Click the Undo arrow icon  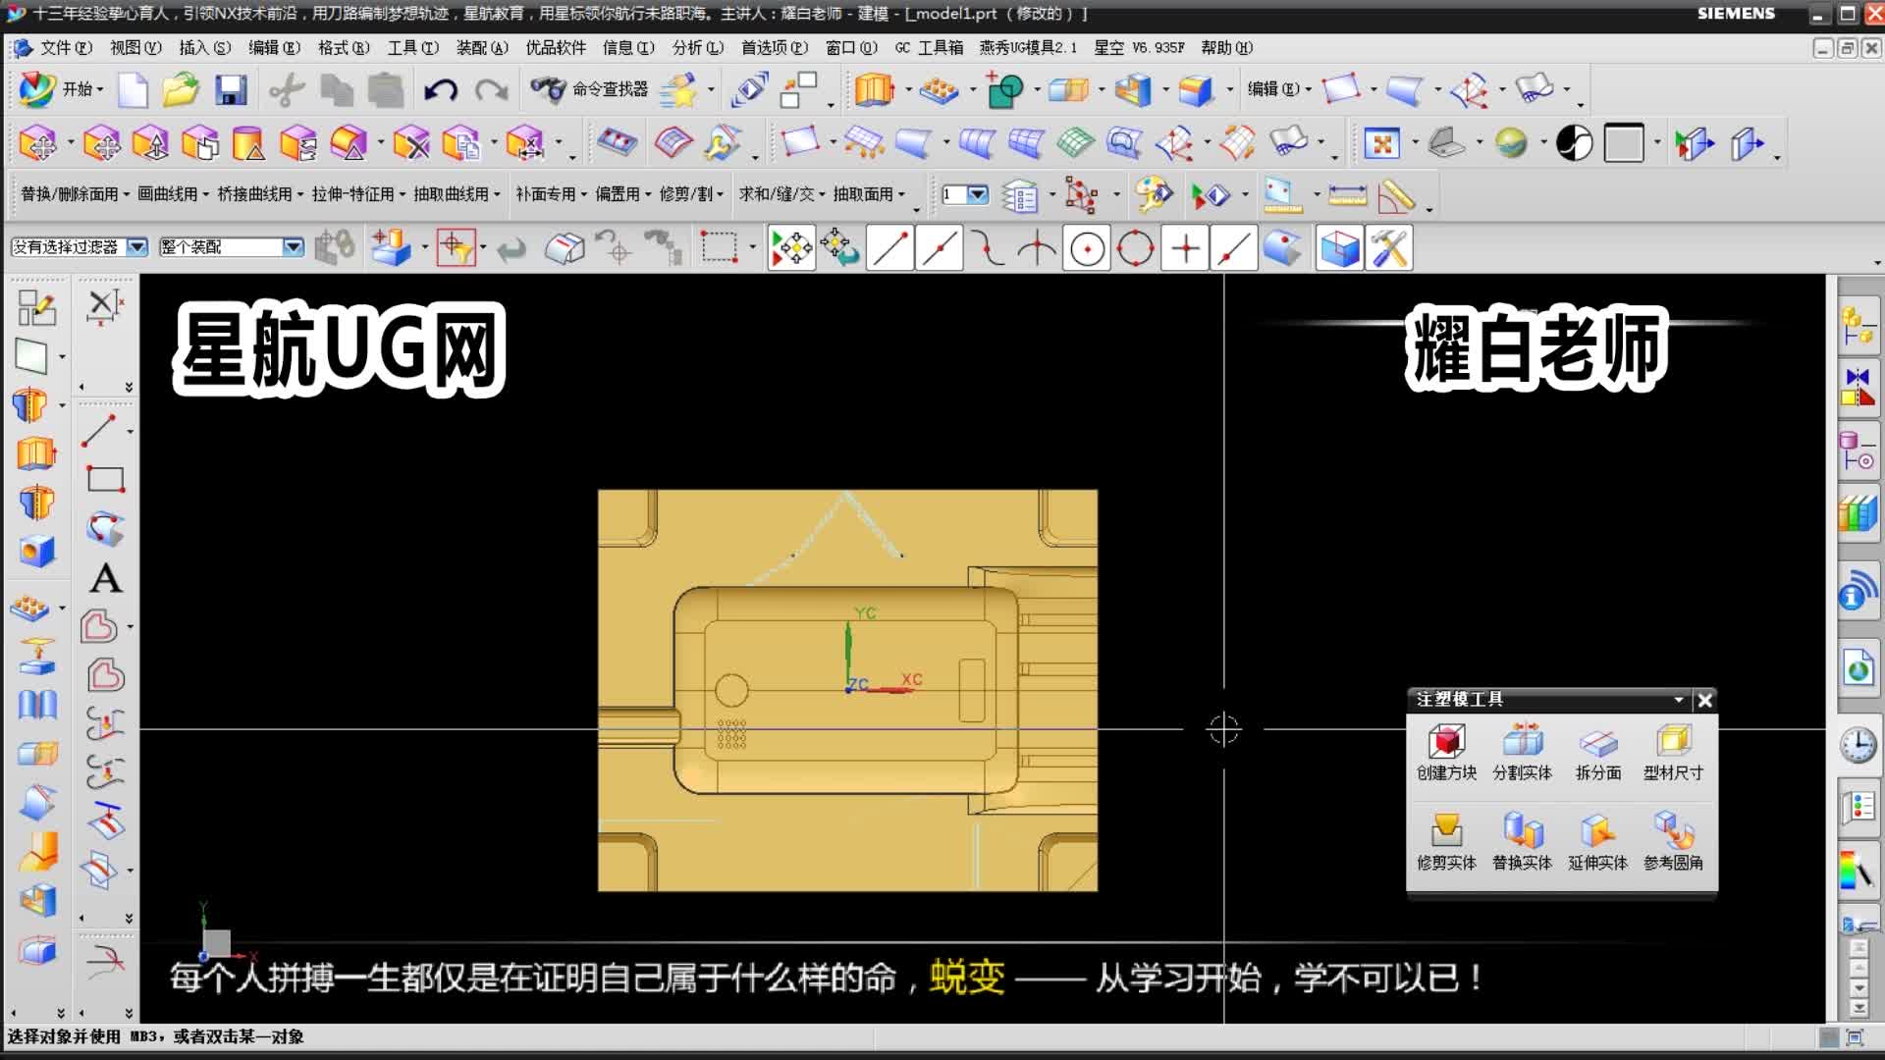441,90
